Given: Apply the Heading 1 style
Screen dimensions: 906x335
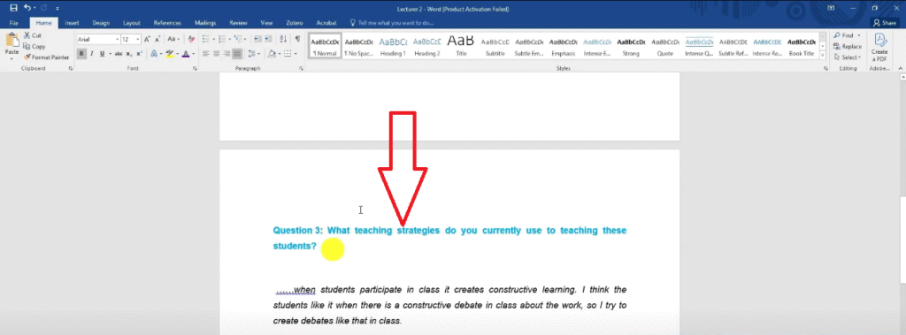Looking at the screenshot, I should point(393,46).
